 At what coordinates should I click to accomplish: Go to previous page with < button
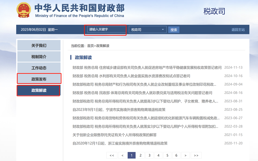(x=122, y=155)
